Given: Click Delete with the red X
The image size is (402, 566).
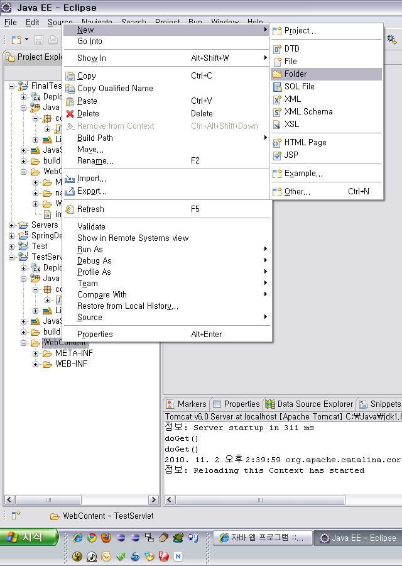Looking at the screenshot, I should (166, 114).
